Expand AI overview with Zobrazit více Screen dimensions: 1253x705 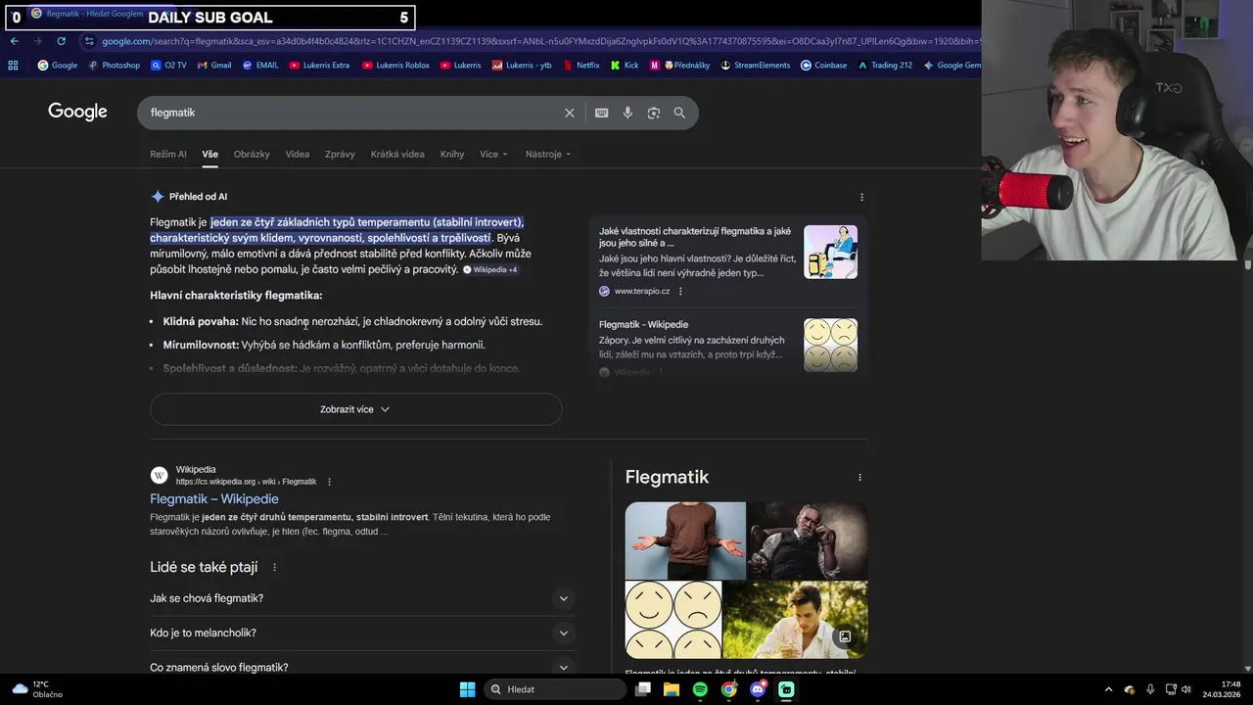coord(355,409)
